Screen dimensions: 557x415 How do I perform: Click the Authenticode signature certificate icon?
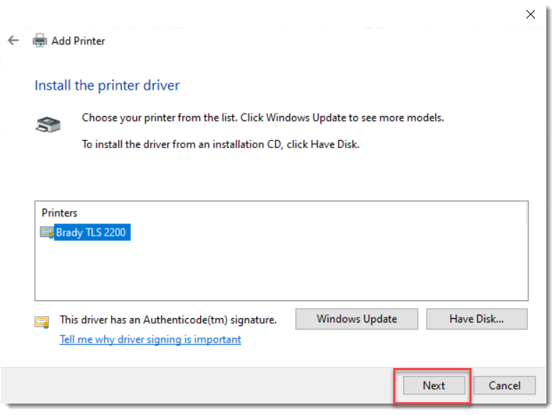42,321
